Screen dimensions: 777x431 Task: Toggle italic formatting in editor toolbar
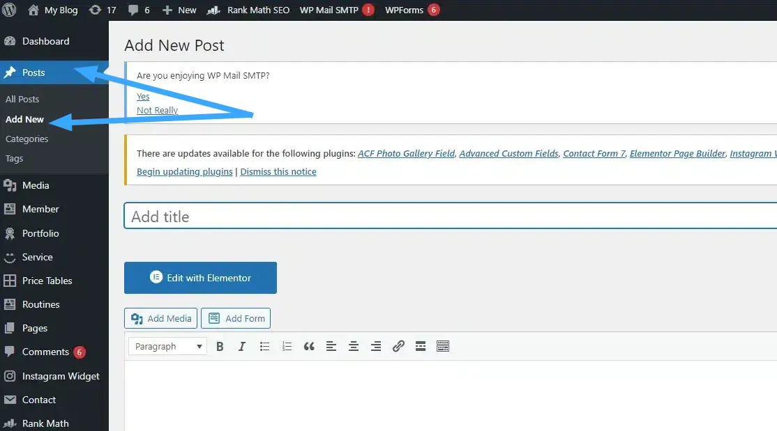click(x=242, y=346)
